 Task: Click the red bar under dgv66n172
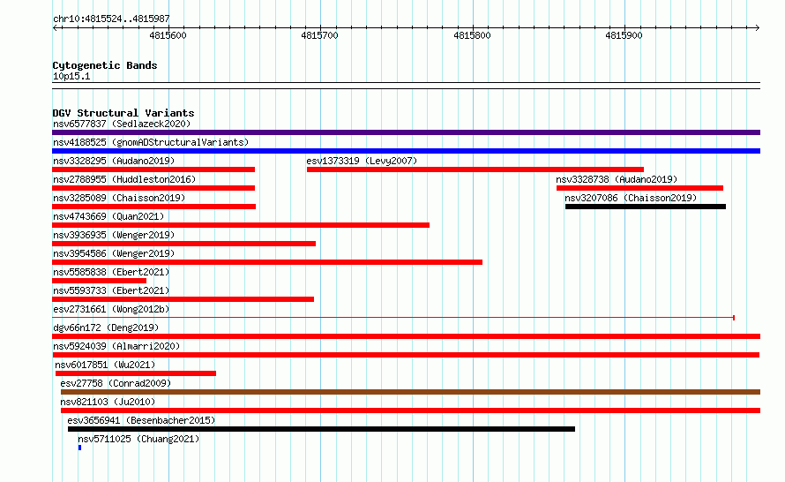pos(406,336)
